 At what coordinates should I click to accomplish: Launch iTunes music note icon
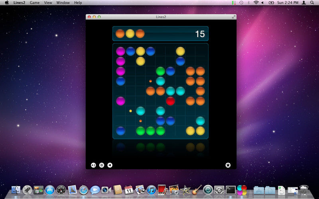click(x=152, y=190)
